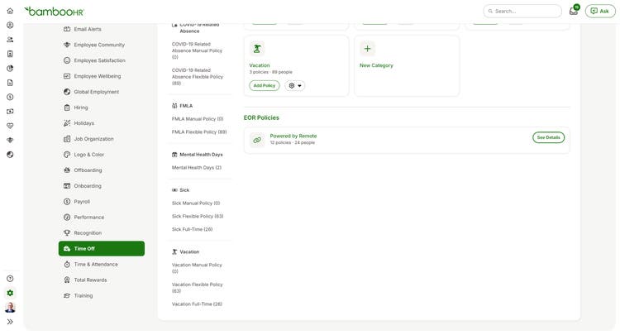Select FMLA Flexible Policy (69)

(199, 132)
